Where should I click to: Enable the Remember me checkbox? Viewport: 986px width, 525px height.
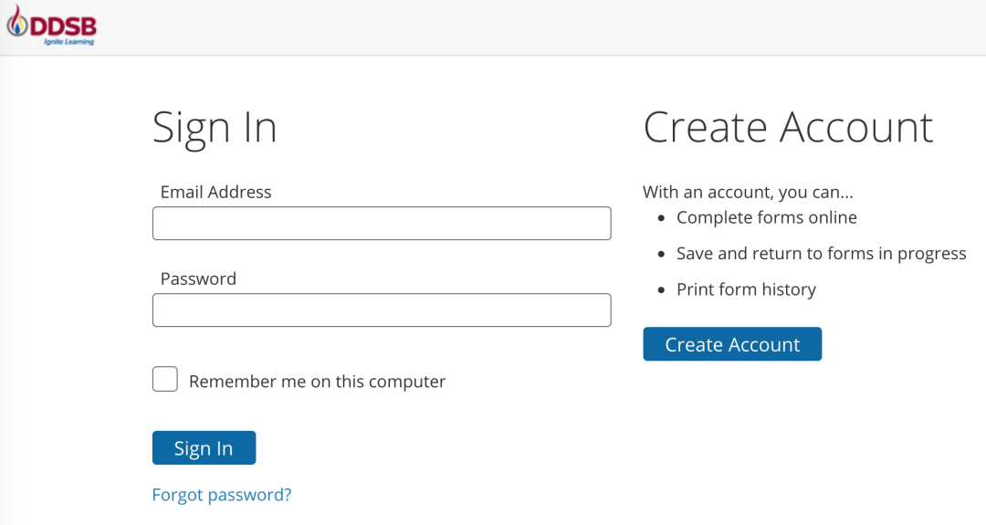(165, 380)
